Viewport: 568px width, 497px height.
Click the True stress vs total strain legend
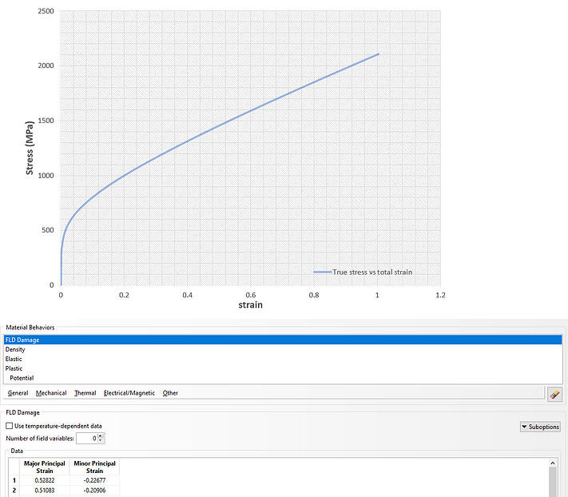pyautogui.click(x=363, y=272)
